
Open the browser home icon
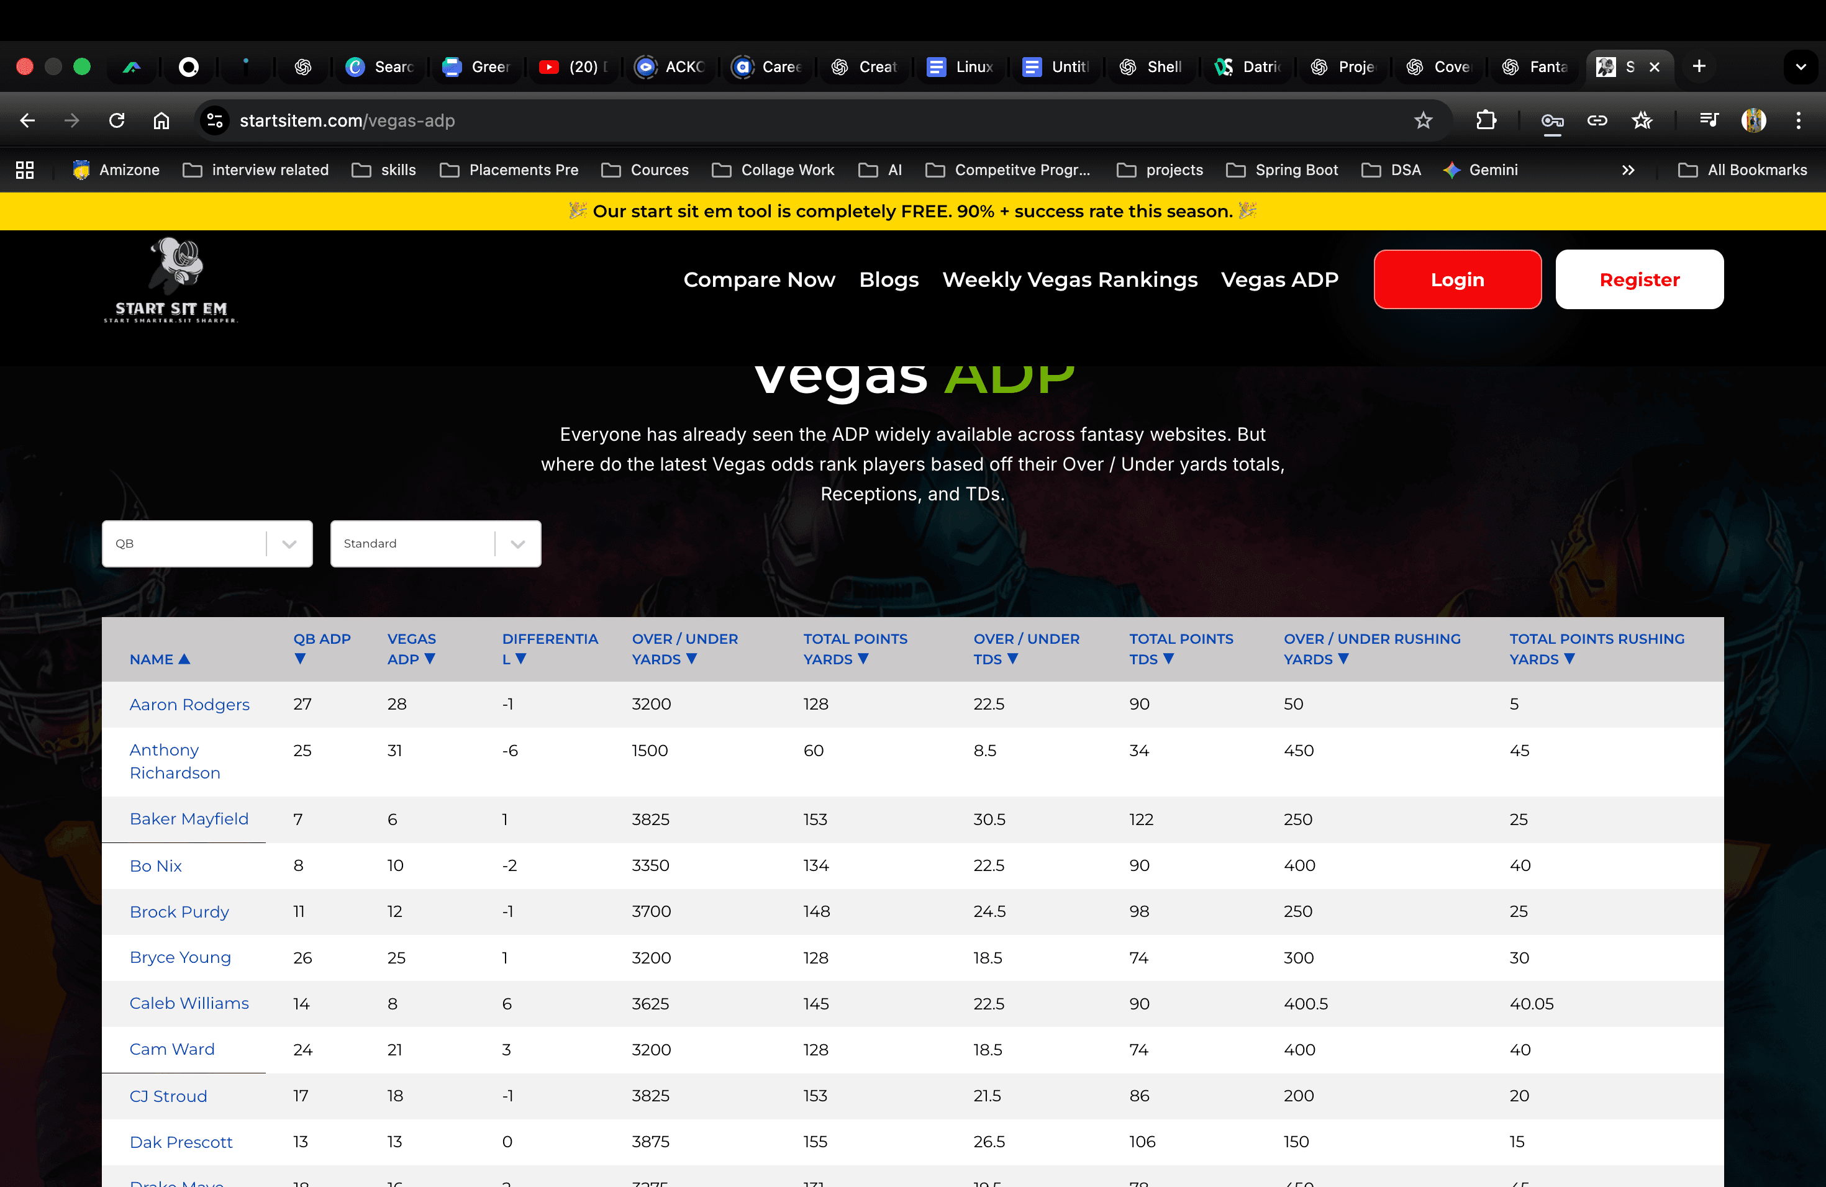point(161,120)
